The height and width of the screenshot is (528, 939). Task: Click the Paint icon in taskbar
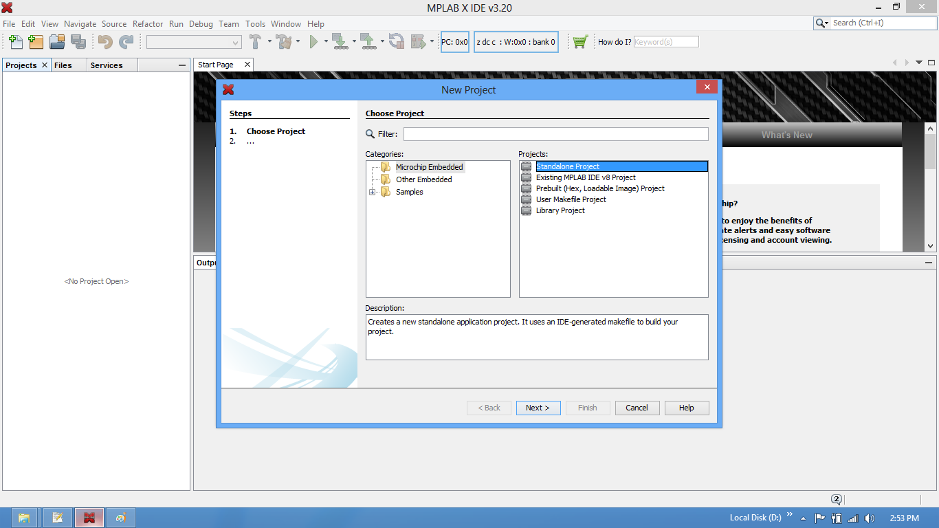[x=121, y=518]
